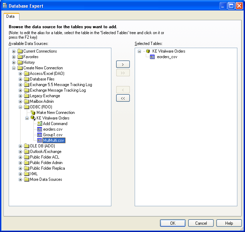
Task: Click eorders_csv icon in Selected Tables
Action: [x=152, y=57]
